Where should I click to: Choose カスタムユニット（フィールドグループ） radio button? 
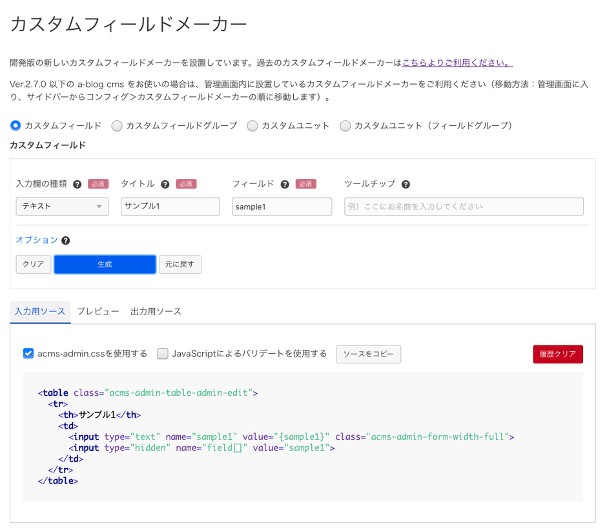pos(345,125)
